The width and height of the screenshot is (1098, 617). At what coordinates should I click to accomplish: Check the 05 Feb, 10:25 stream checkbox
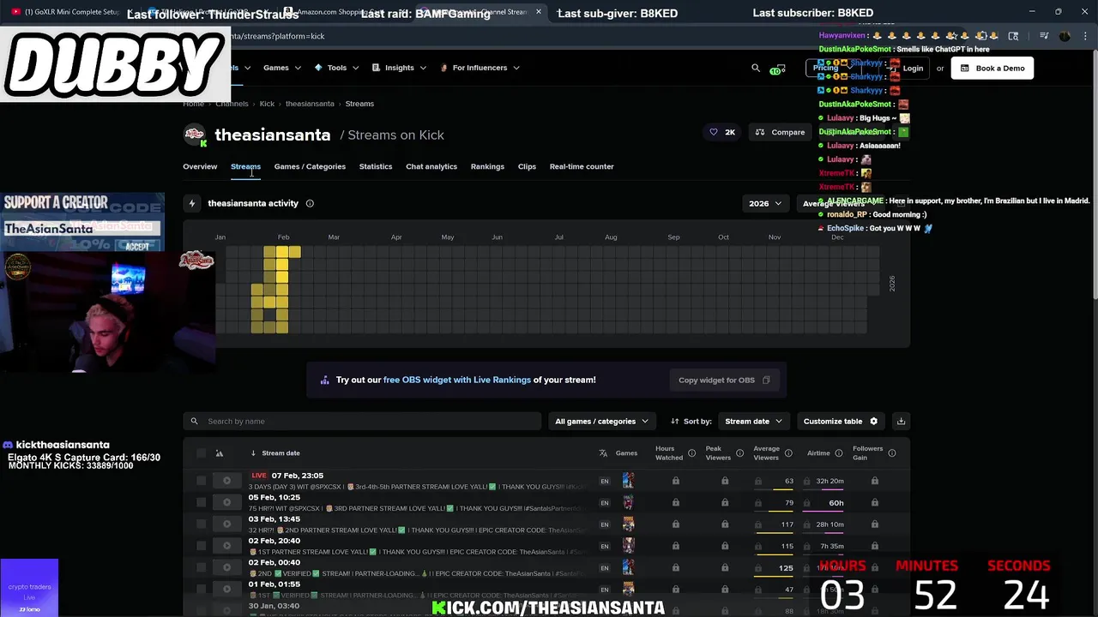[x=201, y=502]
